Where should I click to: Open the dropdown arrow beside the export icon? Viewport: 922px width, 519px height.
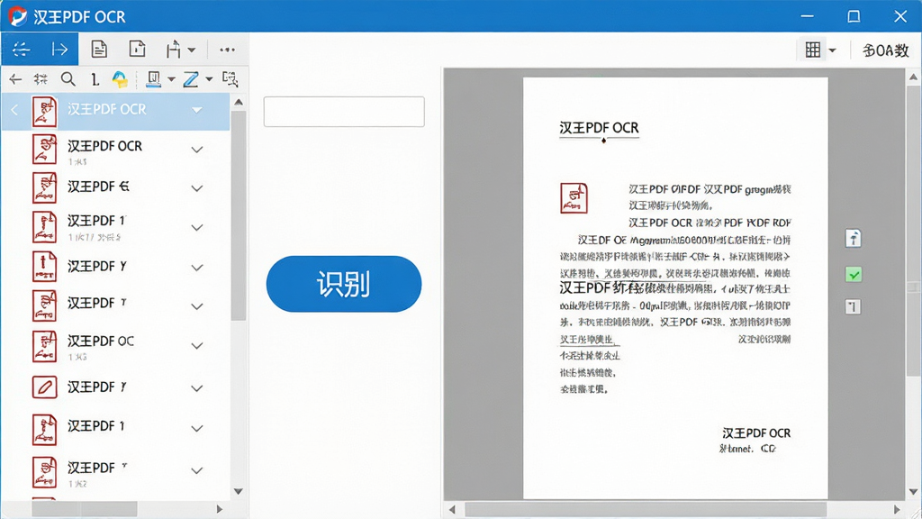coord(192,50)
